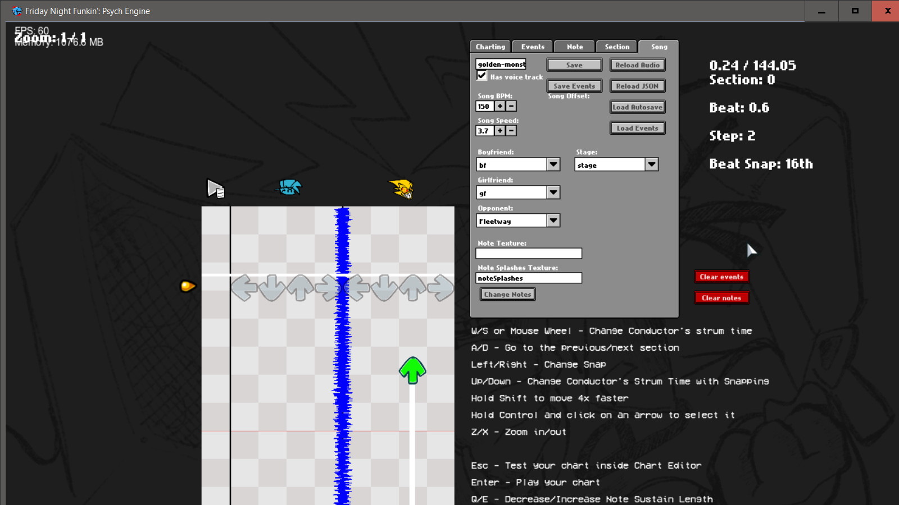Click the Save Events button
This screenshot has width=899, height=505.
(x=574, y=86)
